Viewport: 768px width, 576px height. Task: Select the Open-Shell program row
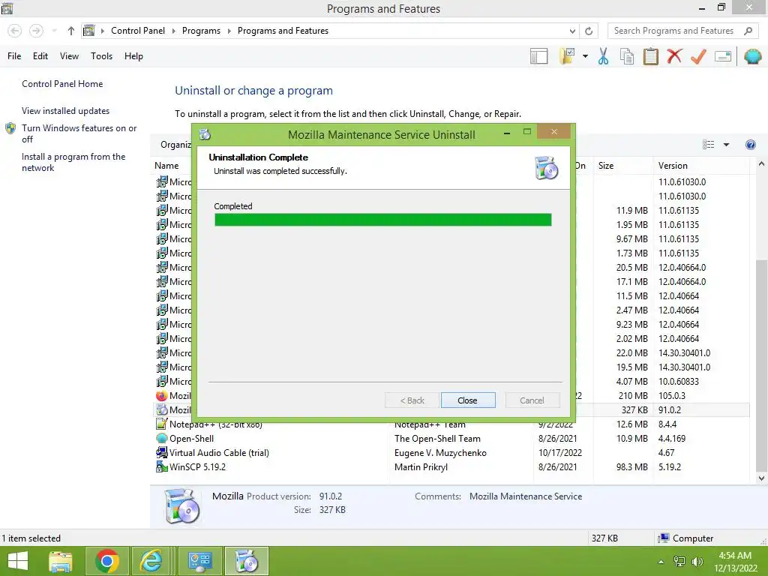451,438
